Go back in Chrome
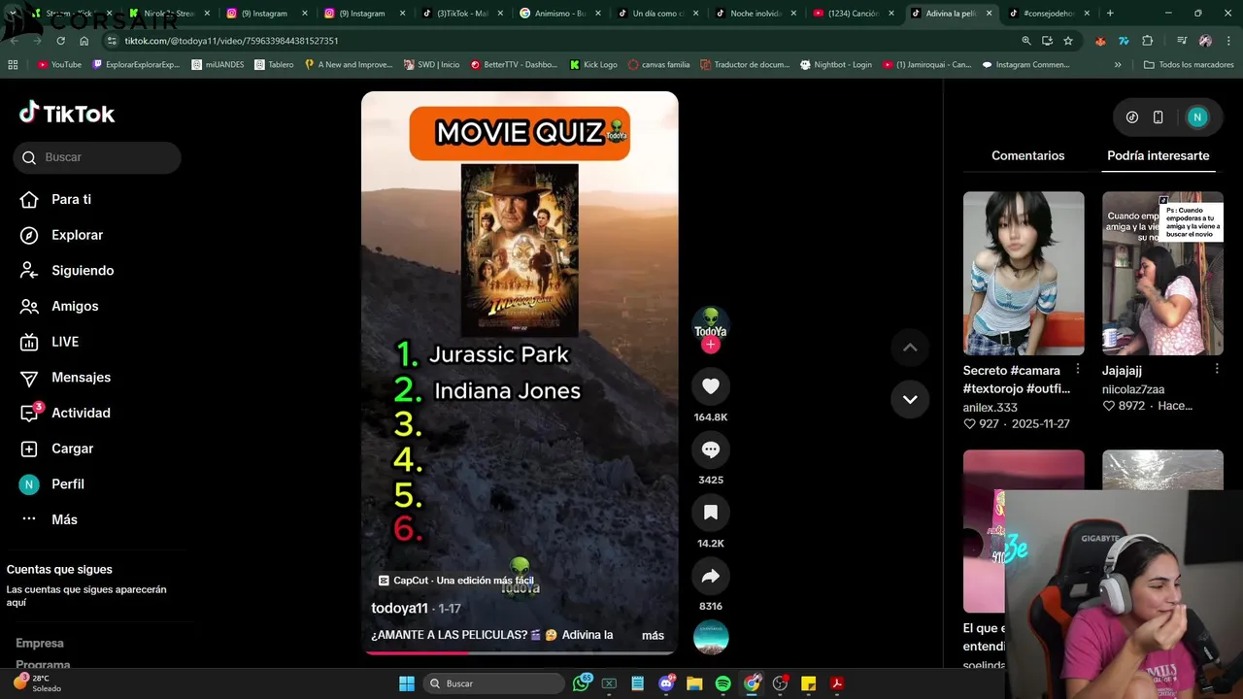 14,41
